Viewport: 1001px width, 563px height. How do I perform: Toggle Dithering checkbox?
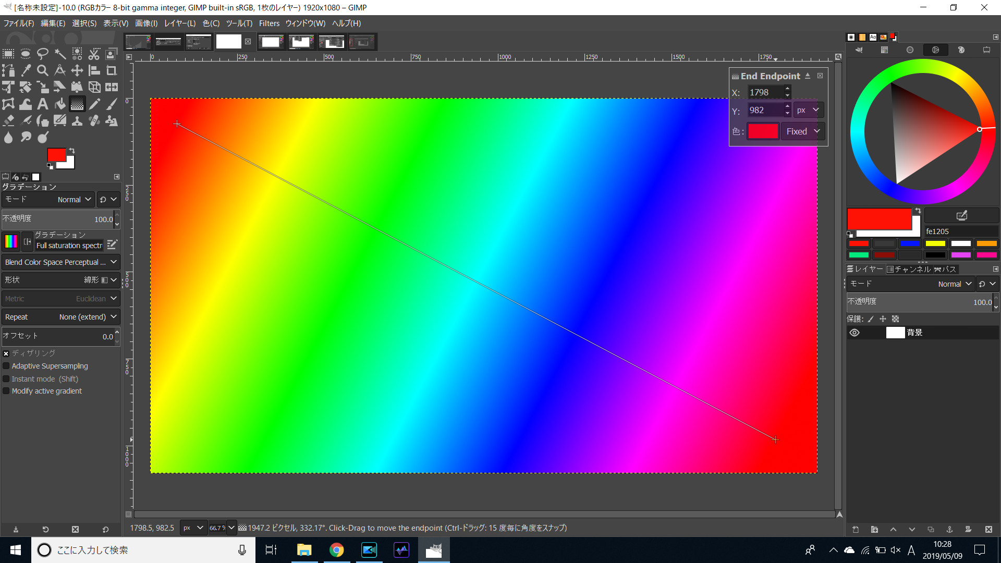[6, 353]
